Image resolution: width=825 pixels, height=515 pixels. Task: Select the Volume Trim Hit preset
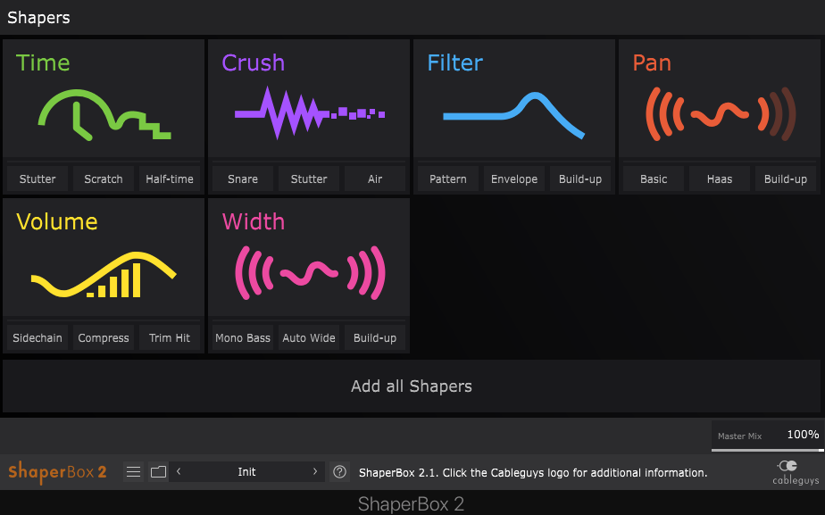click(170, 337)
